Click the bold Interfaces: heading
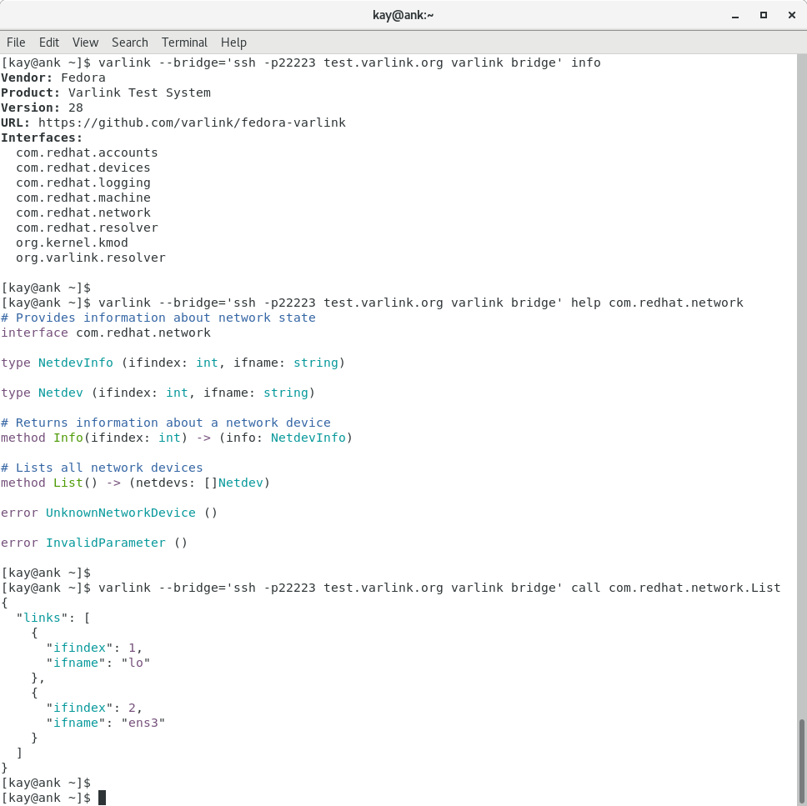Image resolution: width=807 pixels, height=806 pixels. 42,138
